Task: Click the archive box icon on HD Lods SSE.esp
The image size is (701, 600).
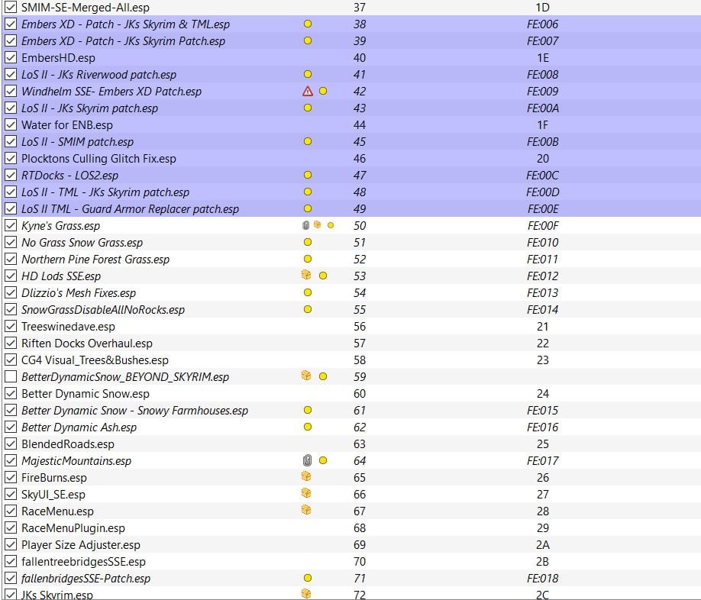Action: coord(306,275)
